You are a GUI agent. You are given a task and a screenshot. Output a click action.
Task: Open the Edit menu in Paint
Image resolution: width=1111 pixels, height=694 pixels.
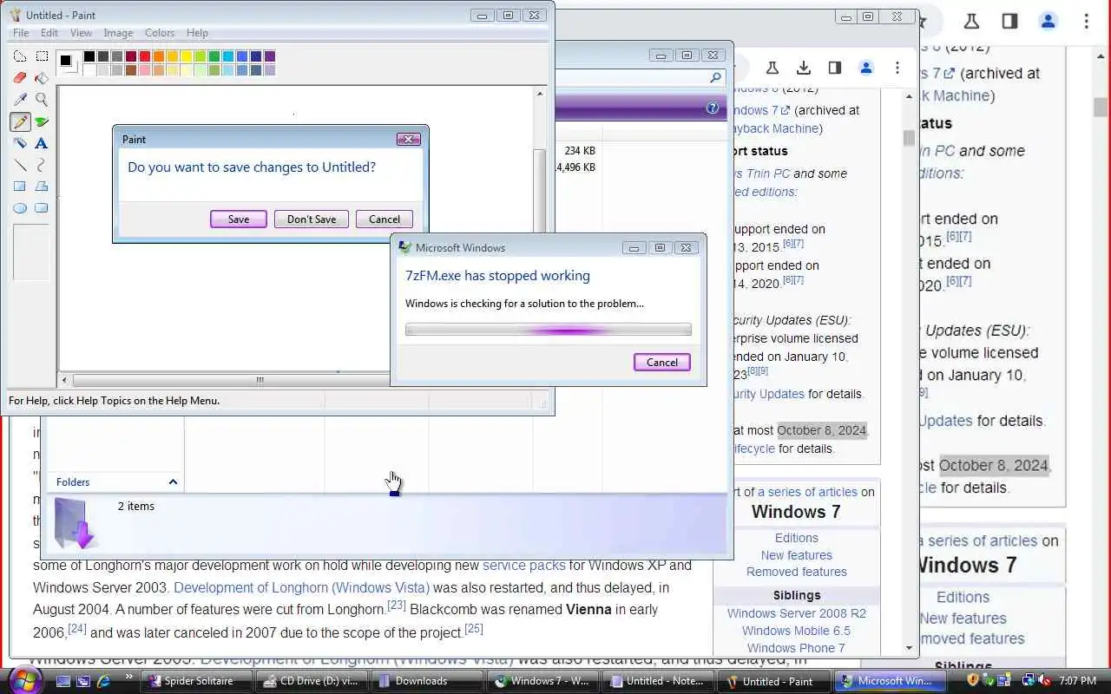[x=49, y=33]
